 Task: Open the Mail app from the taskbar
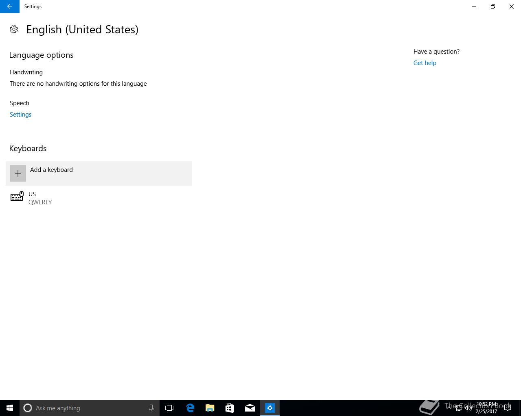tap(250, 408)
